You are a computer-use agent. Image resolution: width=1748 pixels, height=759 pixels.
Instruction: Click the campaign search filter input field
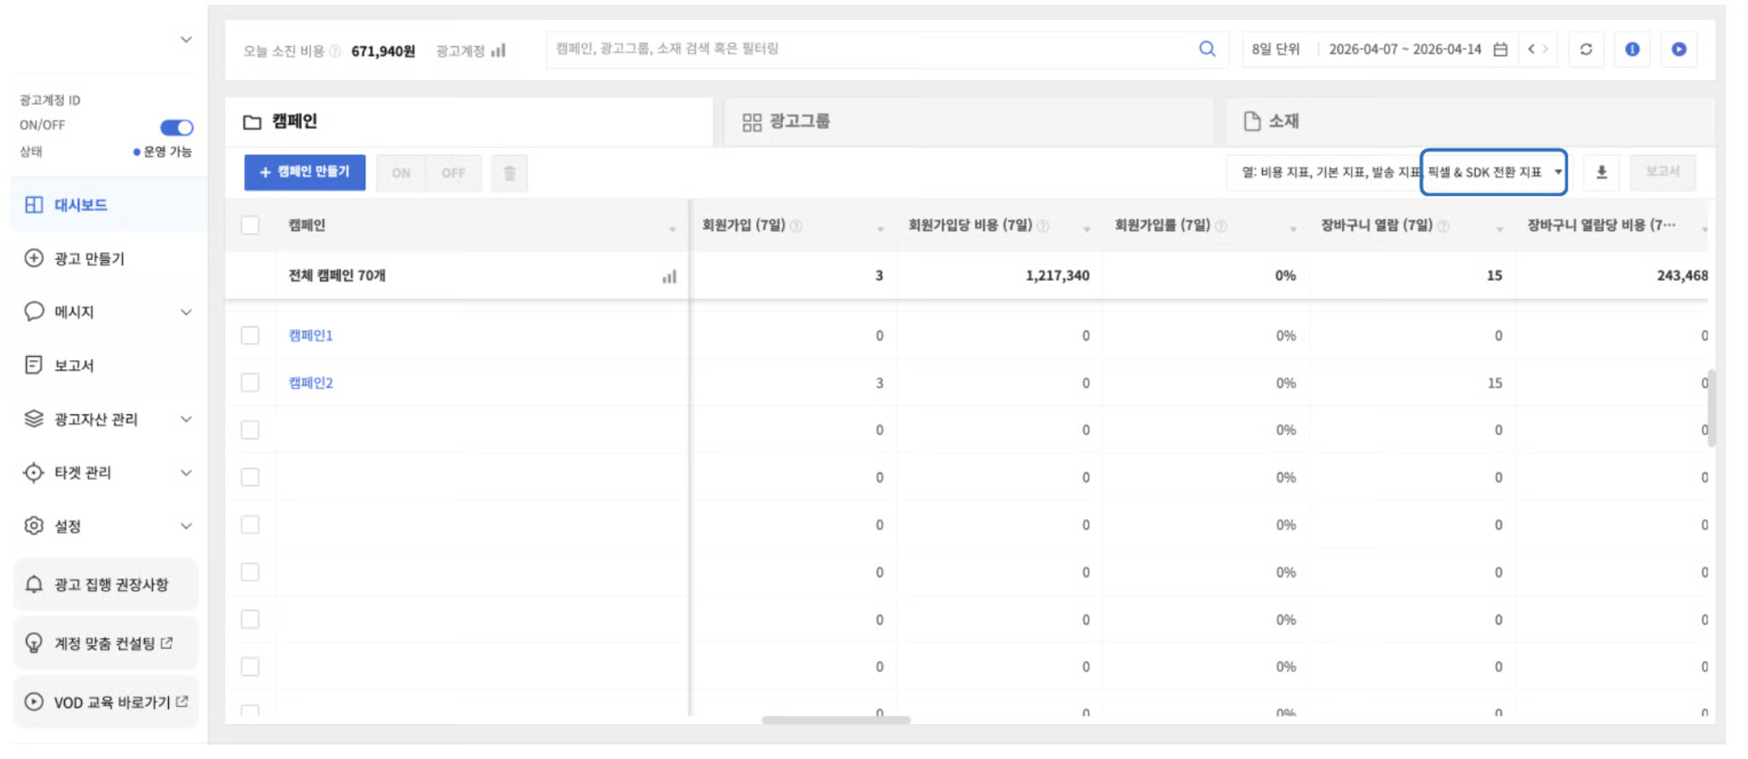point(869,49)
